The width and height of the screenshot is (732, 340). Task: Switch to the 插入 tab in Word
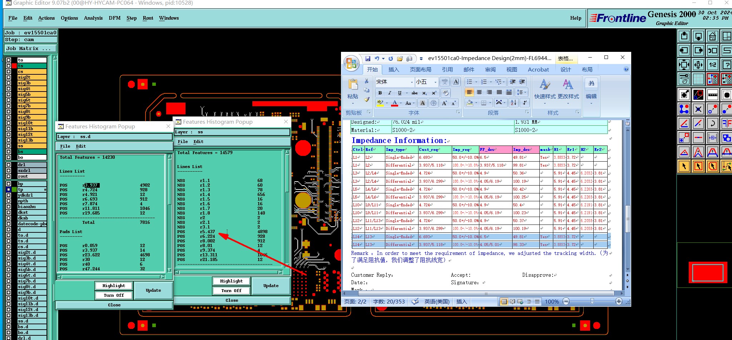click(394, 69)
